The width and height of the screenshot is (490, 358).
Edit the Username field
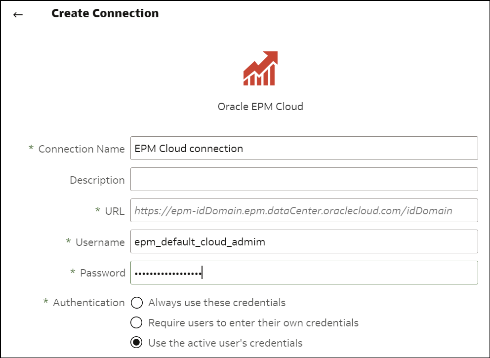pyautogui.click(x=304, y=241)
